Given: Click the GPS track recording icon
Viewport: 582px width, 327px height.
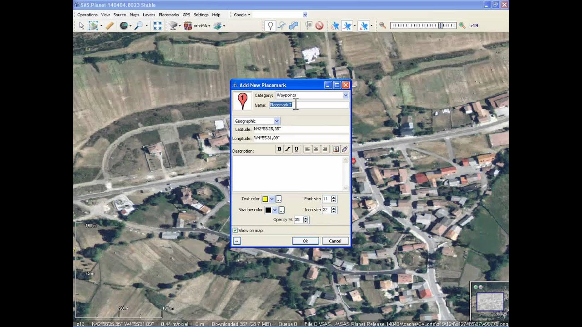Looking at the screenshot, I should pos(347,26).
